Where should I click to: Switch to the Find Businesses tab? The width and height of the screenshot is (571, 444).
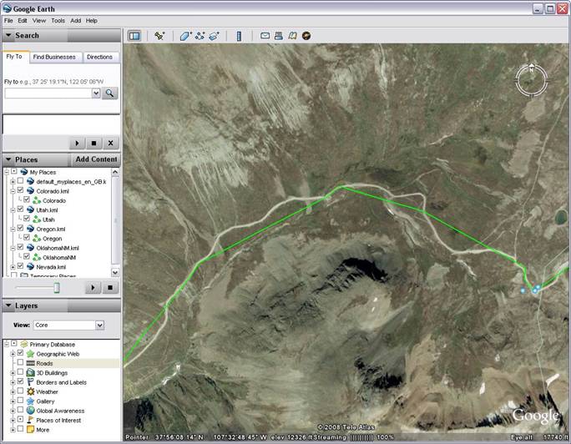pyautogui.click(x=54, y=57)
